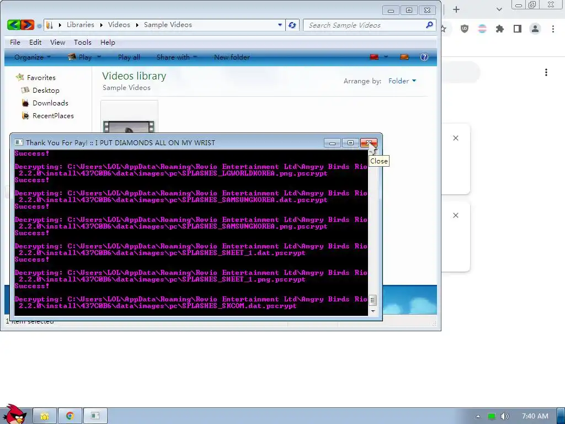Open the View menu
The width and height of the screenshot is (565, 424).
57,42
